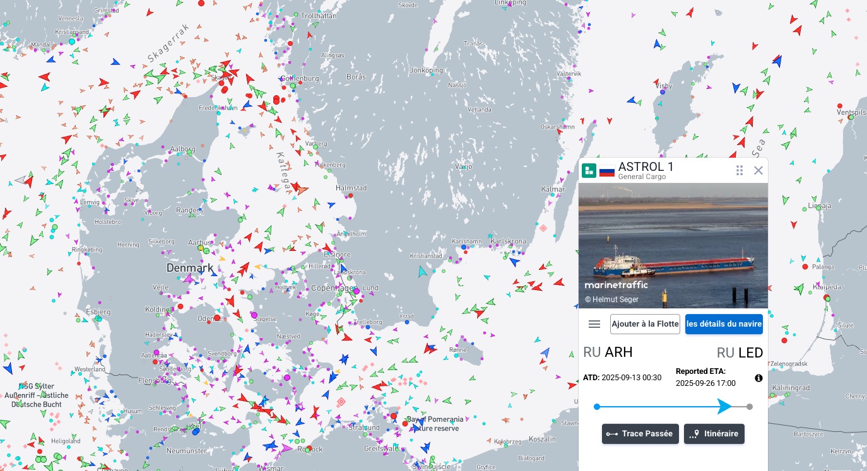The width and height of the screenshot is (867, 471).
Task: Select the RU ARH departure port
Action: click(x=608, y=352)
